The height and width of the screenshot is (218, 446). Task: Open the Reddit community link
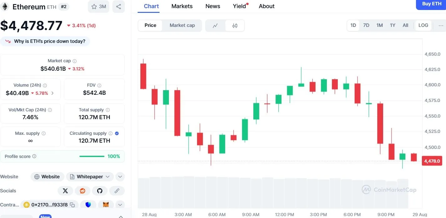83,190
